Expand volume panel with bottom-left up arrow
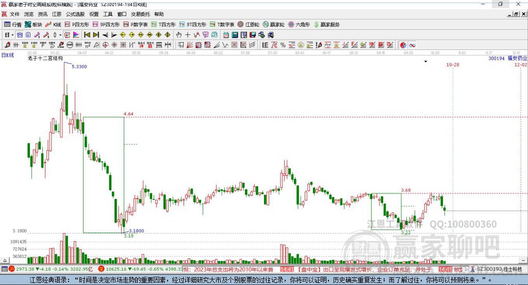 pyautogui.click(x=5, y=260)
